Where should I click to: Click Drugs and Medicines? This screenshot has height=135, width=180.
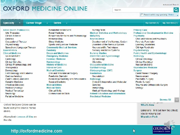coord(57,53)
